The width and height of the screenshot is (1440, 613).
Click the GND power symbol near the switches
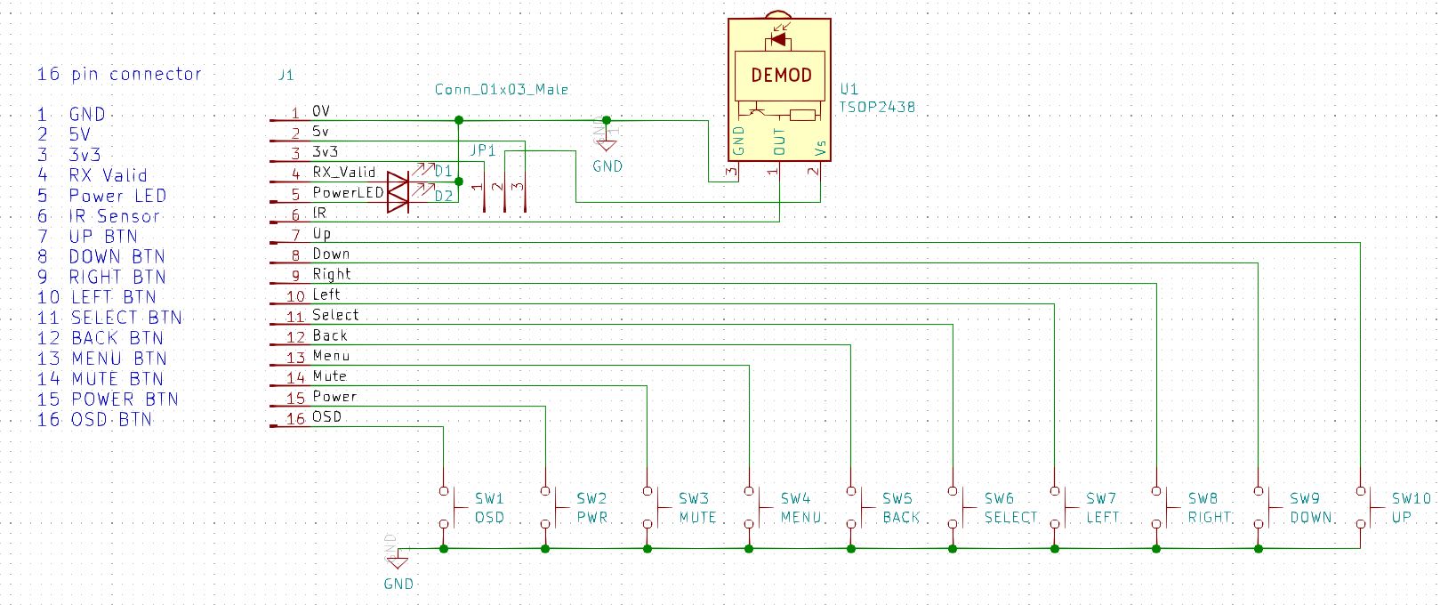[397, 560]
